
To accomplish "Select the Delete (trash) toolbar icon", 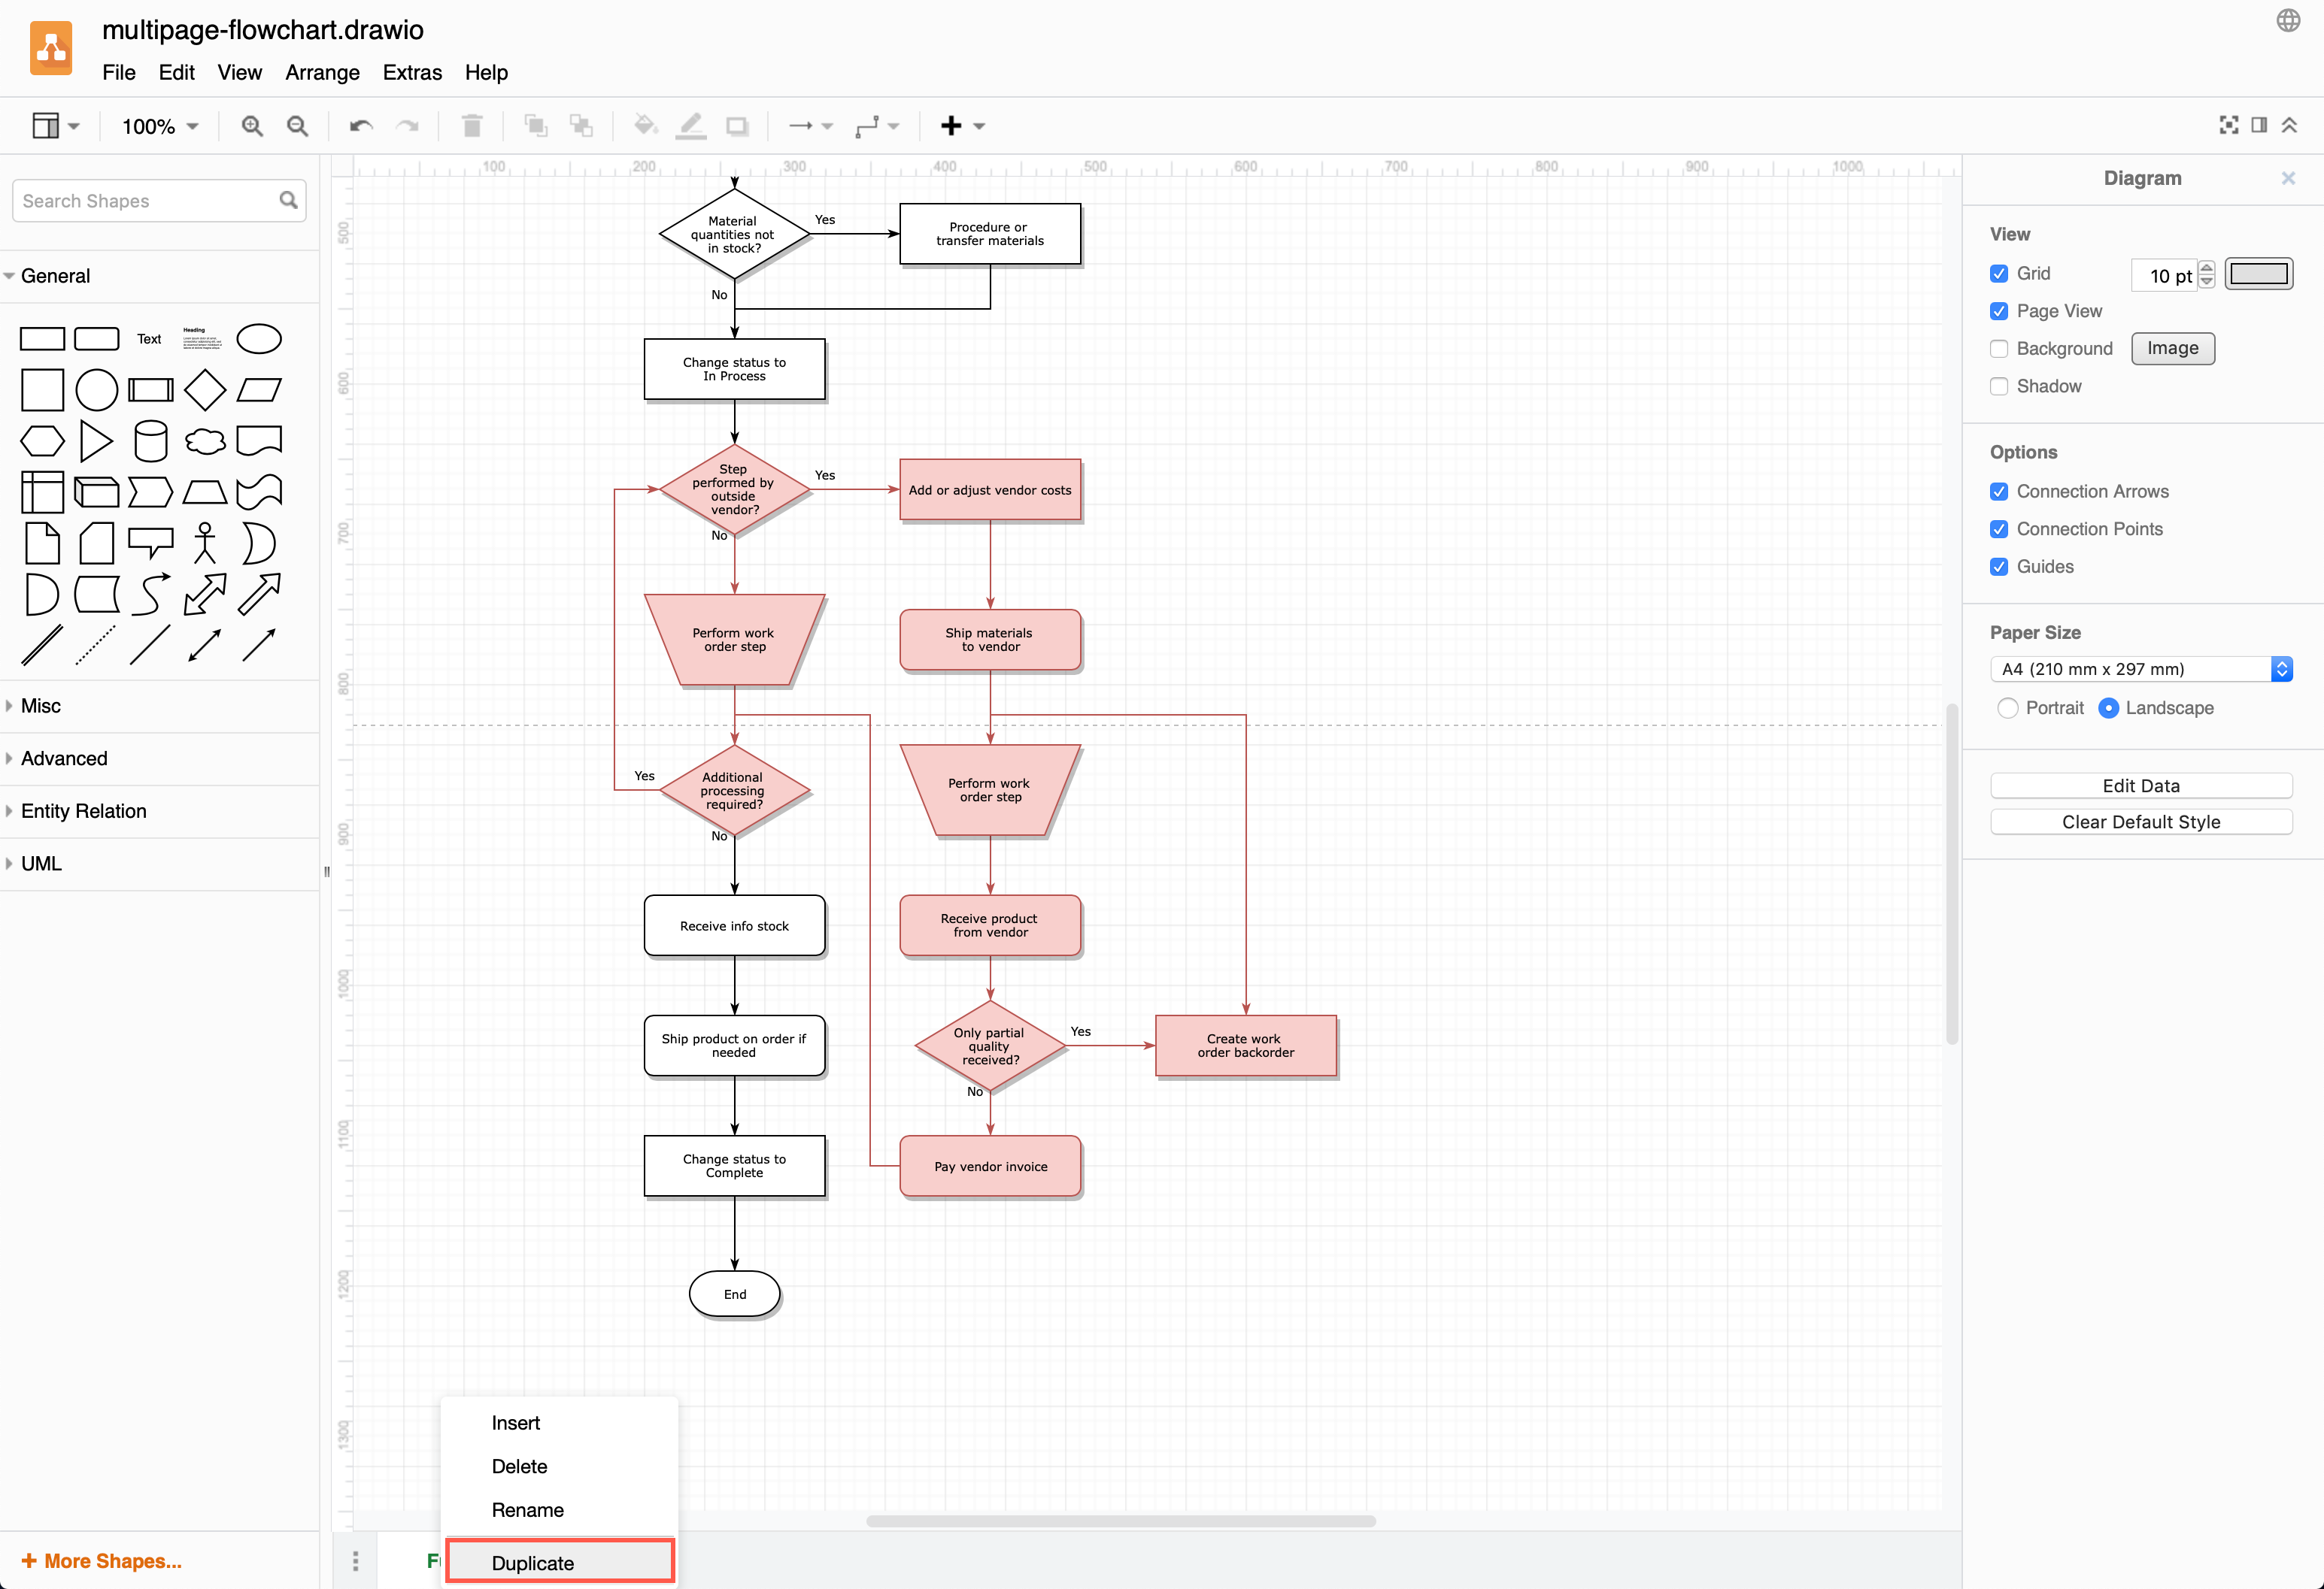I will (472, 126).
